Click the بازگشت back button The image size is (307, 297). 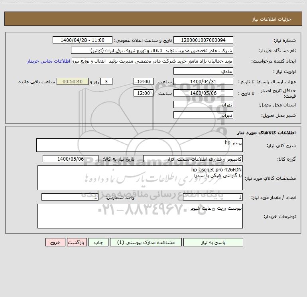[77, 242]
